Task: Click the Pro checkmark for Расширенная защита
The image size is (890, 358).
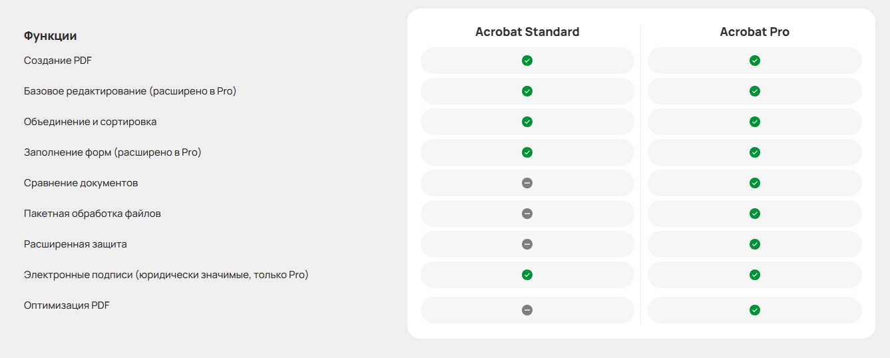Action: 754,244
